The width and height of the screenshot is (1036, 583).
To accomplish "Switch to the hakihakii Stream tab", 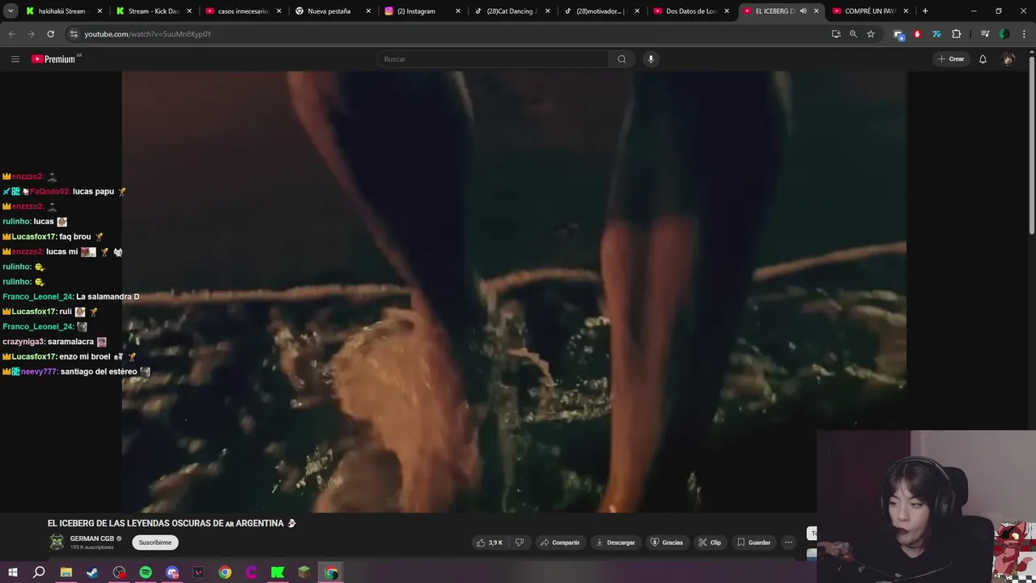I will pyautogui.click(x=61, y=11).
